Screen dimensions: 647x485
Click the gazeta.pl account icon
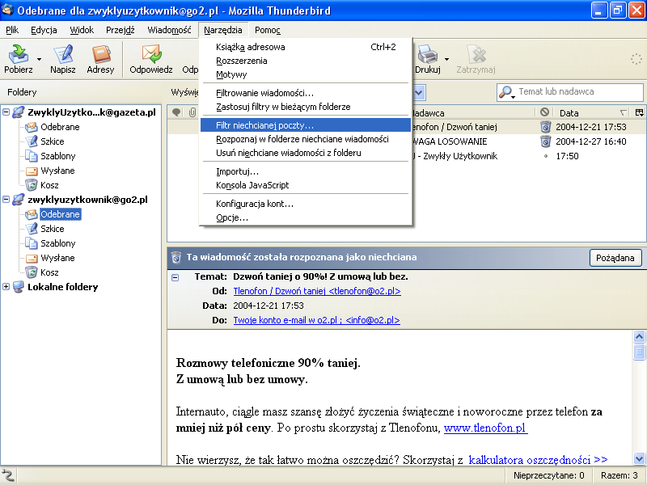pyautogui.click(x=18, y=112)
